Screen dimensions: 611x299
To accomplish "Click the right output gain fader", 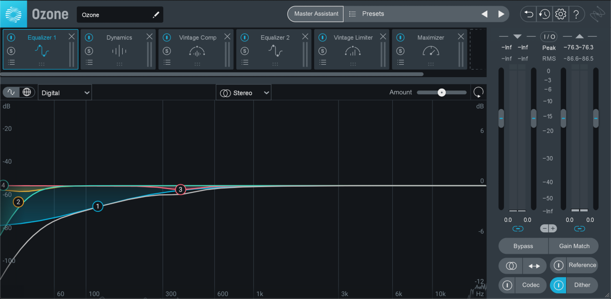I will tap(596, 118).
